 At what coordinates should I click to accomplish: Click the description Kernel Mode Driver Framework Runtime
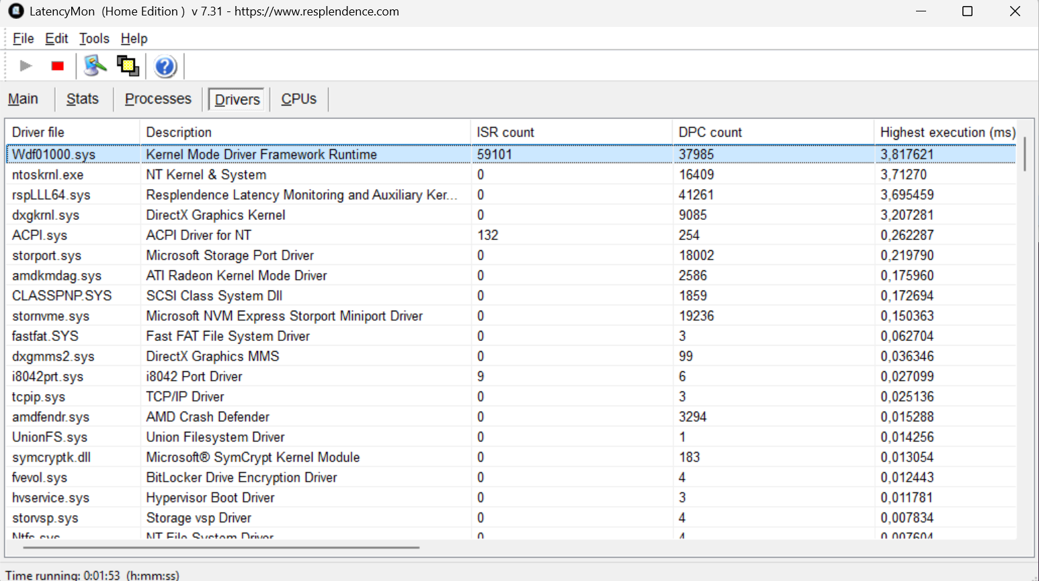(261, 155)
